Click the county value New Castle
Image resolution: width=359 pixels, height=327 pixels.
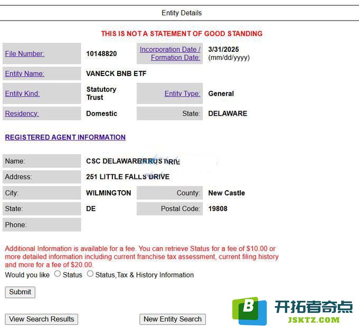pos(226,193)
